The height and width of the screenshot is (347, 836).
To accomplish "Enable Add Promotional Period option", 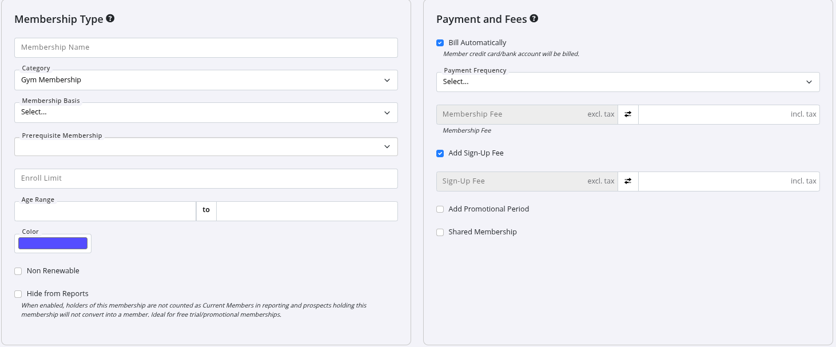I will pos(440,209).
